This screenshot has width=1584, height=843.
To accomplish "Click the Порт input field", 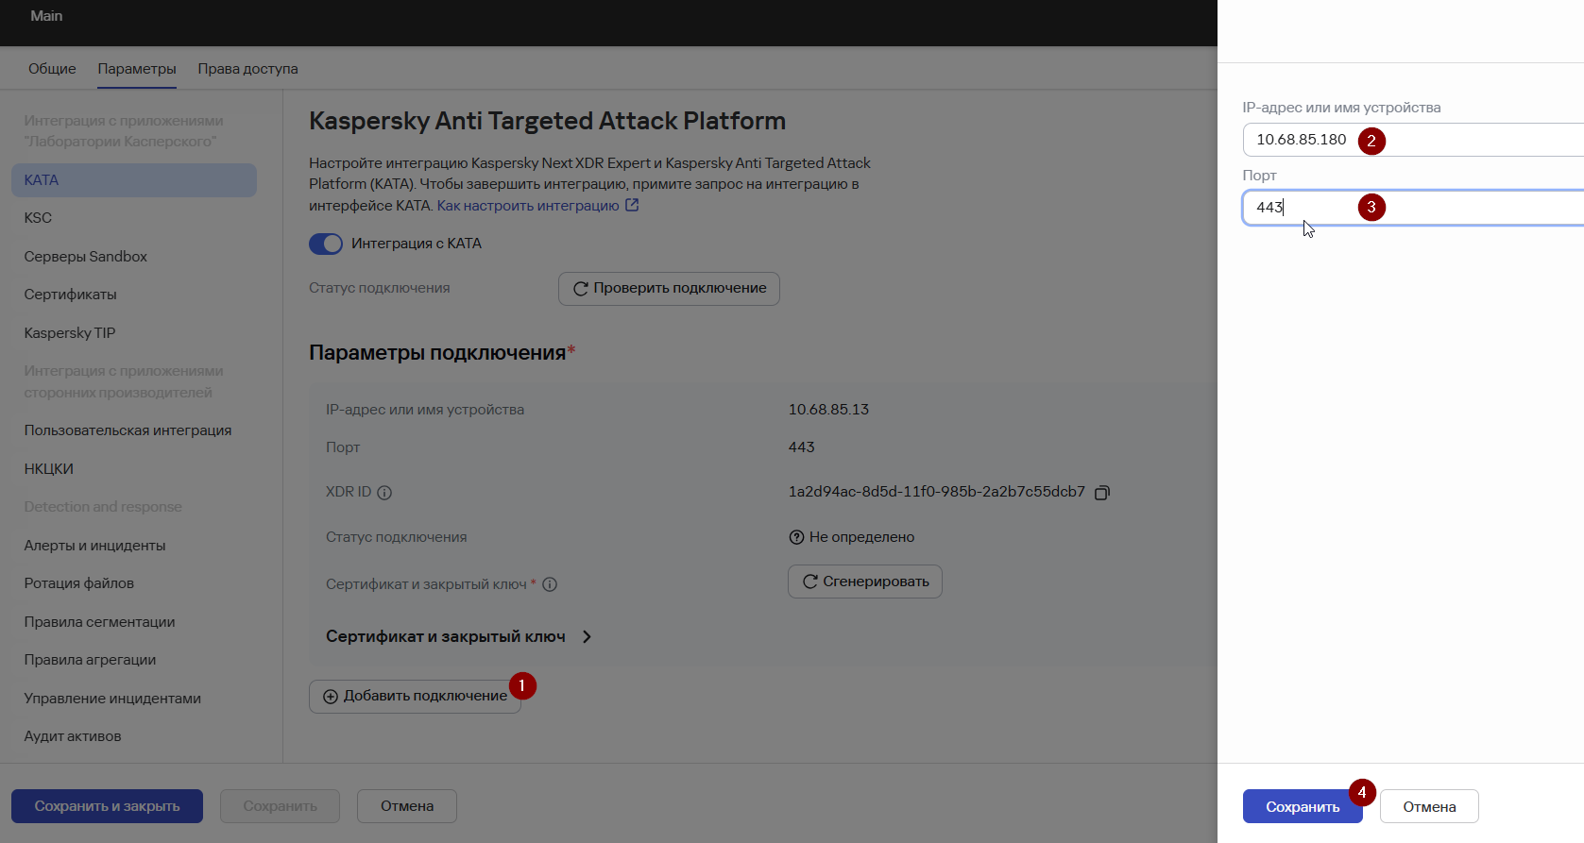I will click(1413, 208).
